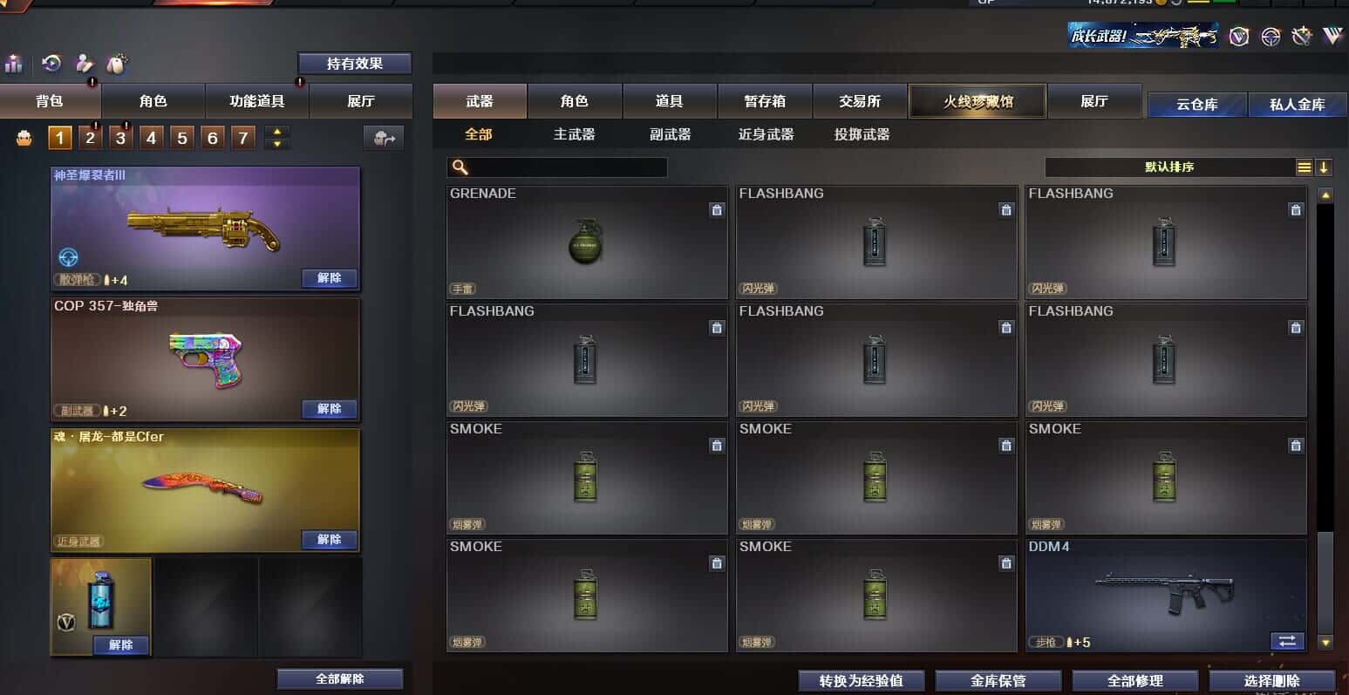Switch to the 交易所 tab
This screenshot has height=695, width=1349.
860,101
